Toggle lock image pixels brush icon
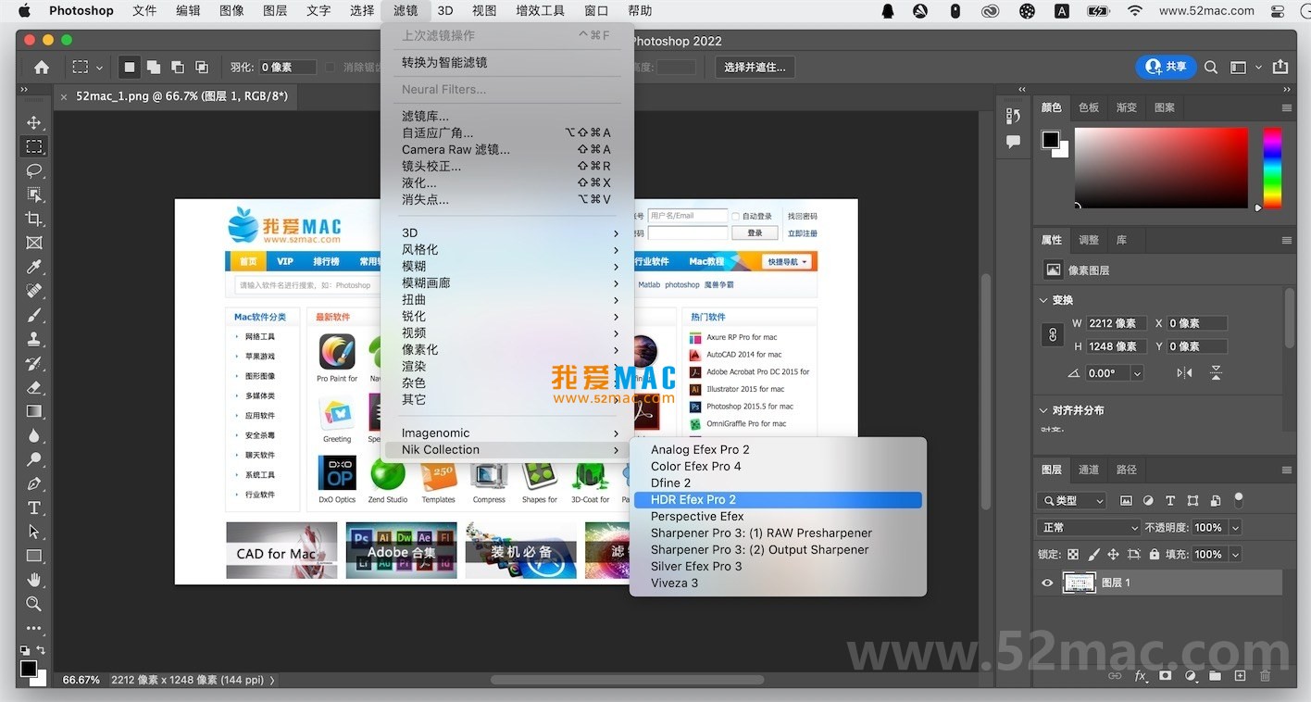This screenshot has height=702, width=1311. pos(1093,555)
